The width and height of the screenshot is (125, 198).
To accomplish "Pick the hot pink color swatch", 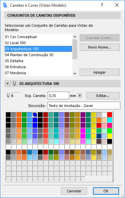I will click(110, 125).
